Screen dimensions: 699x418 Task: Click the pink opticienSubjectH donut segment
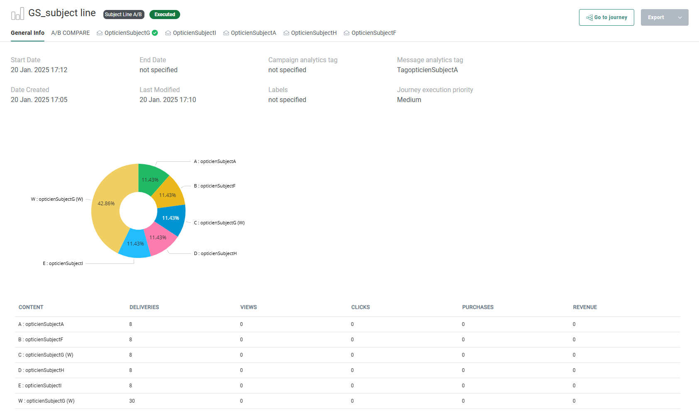coord(160,239)
